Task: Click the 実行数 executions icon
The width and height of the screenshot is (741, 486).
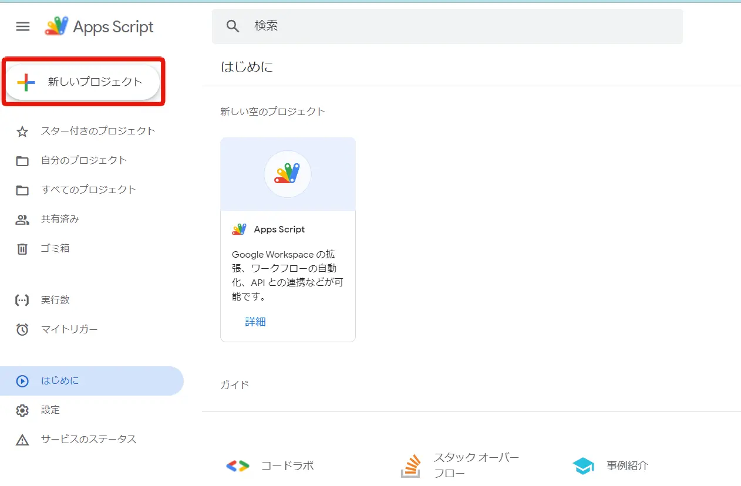Action: 22,300
